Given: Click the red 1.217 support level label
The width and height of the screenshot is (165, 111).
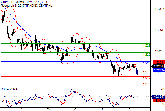Looking at the screenshot, I should tap(147, 78).
